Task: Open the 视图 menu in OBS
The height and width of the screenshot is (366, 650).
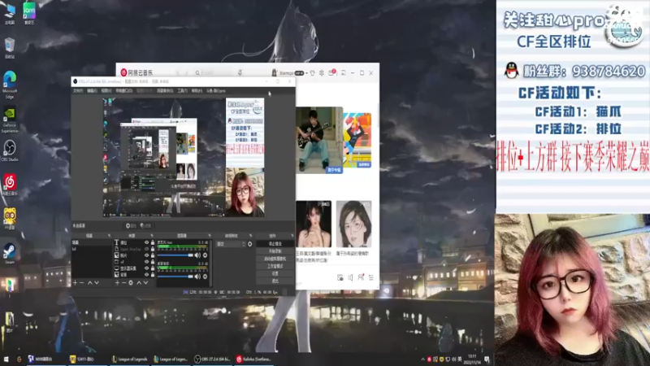Action: click(x=106, y=90)
